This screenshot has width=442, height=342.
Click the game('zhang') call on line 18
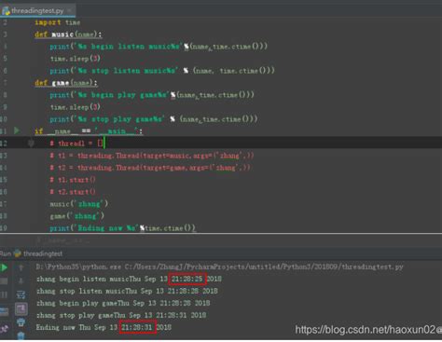[x=77, y=216]
